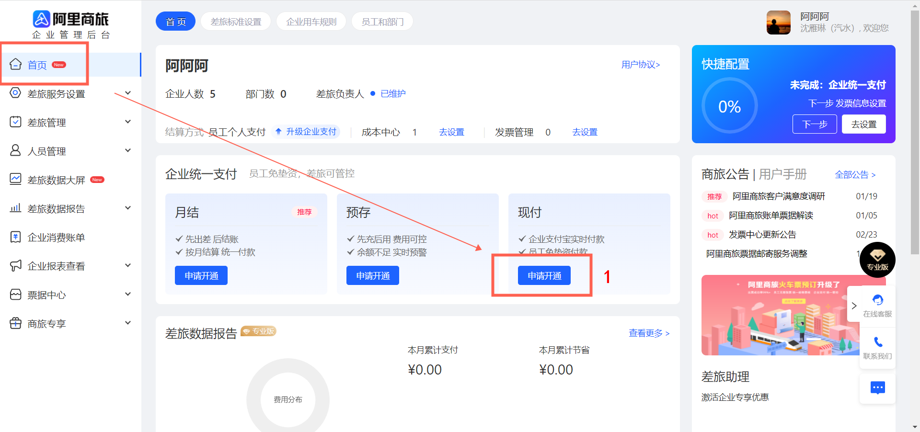Click the 费用分布 donut chart
The height and width of the screenshot is (432, 920).
click(x=288, y=399)
